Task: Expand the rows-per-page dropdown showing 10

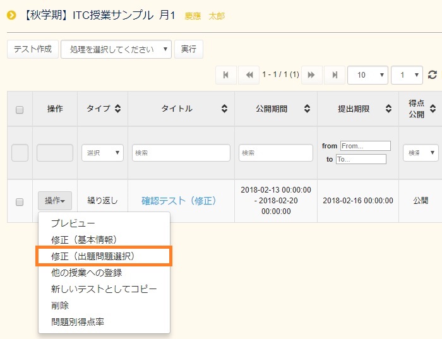Action: [x=367, y=75]
